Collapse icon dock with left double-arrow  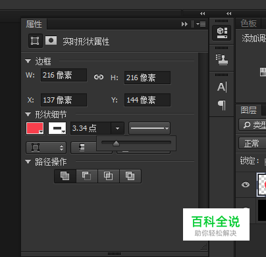click(202, 14)
